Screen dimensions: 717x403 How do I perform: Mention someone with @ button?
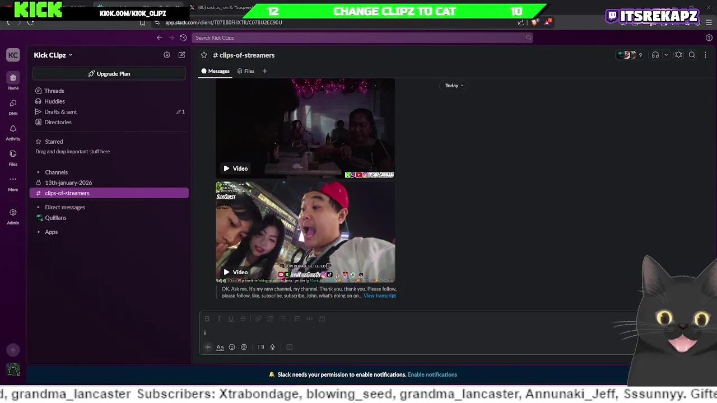[x=244, y=347]
